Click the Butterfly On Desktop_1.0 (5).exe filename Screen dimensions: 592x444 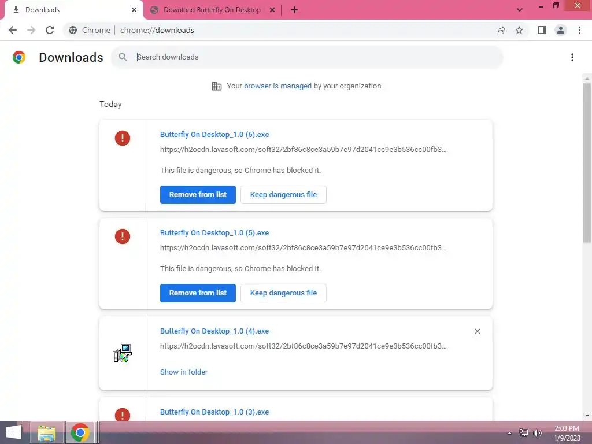coord(214,232)
